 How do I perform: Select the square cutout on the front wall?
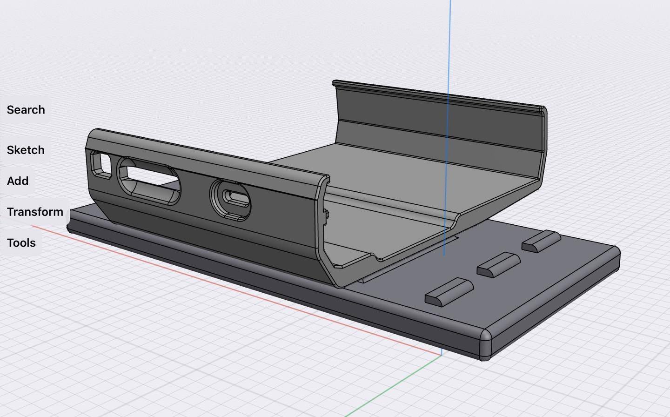click(x=101, y=164)
